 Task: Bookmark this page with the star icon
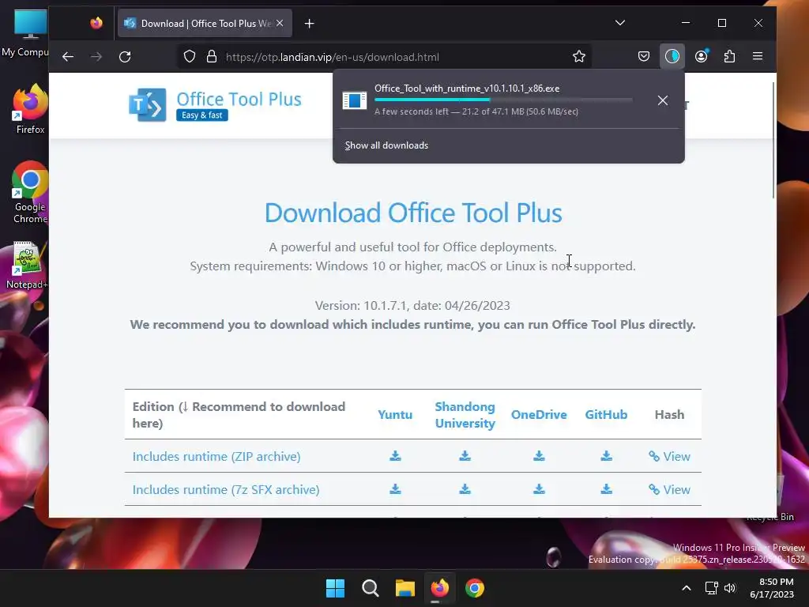tap(579, 57)
